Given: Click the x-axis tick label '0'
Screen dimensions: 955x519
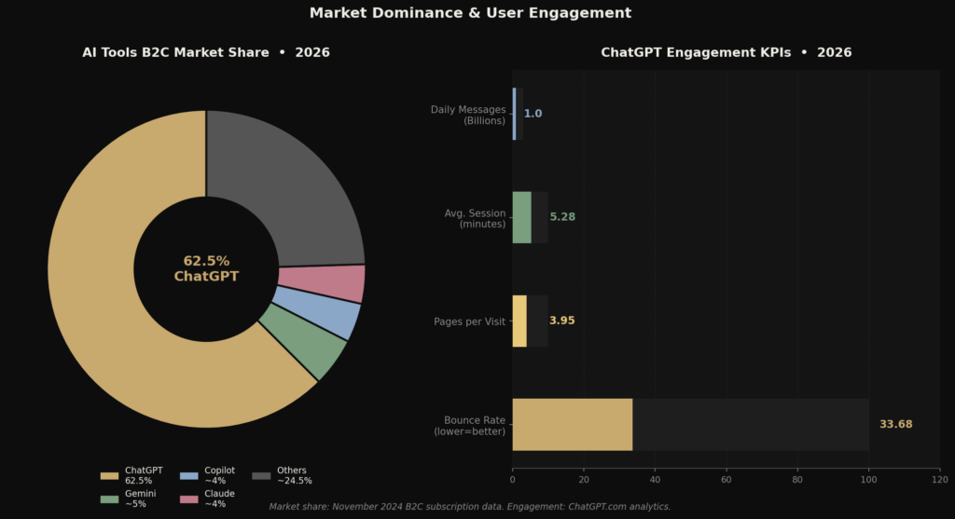Looking at the screenshot, I should [x=512, y=480].
